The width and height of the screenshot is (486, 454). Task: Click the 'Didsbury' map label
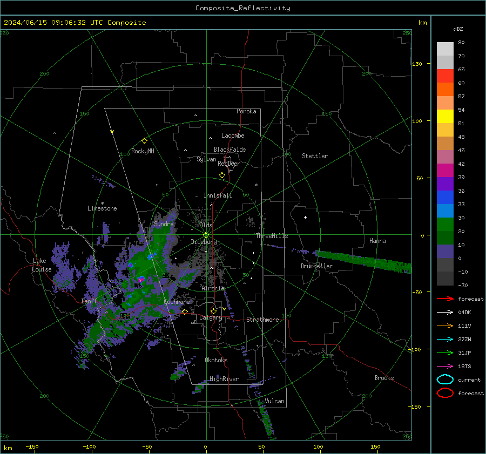click(x=204, y=242)
